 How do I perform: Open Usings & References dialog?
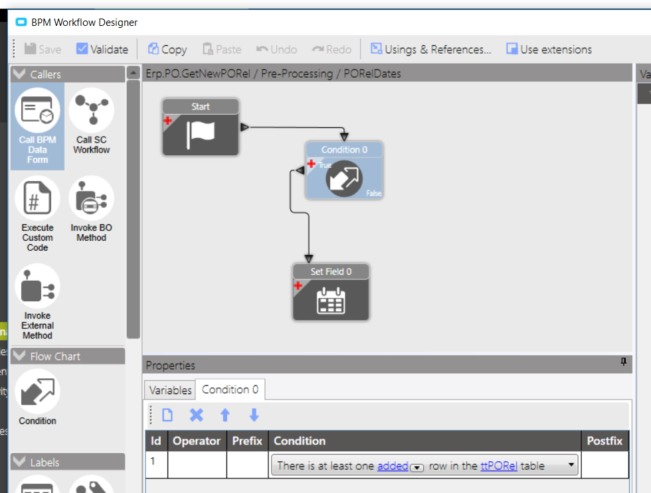pyautogui.click(x=430, y=49)
